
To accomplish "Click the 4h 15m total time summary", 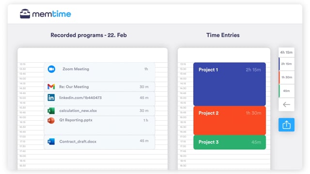I will (286, 52).
